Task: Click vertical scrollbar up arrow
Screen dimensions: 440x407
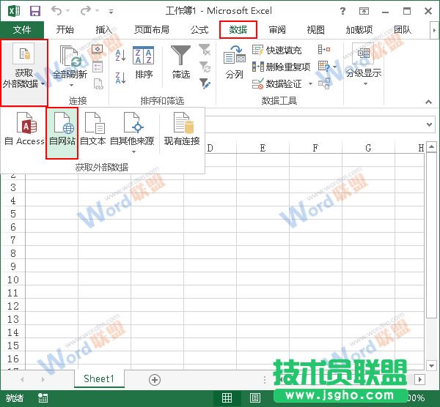Action: click(431, 147)
